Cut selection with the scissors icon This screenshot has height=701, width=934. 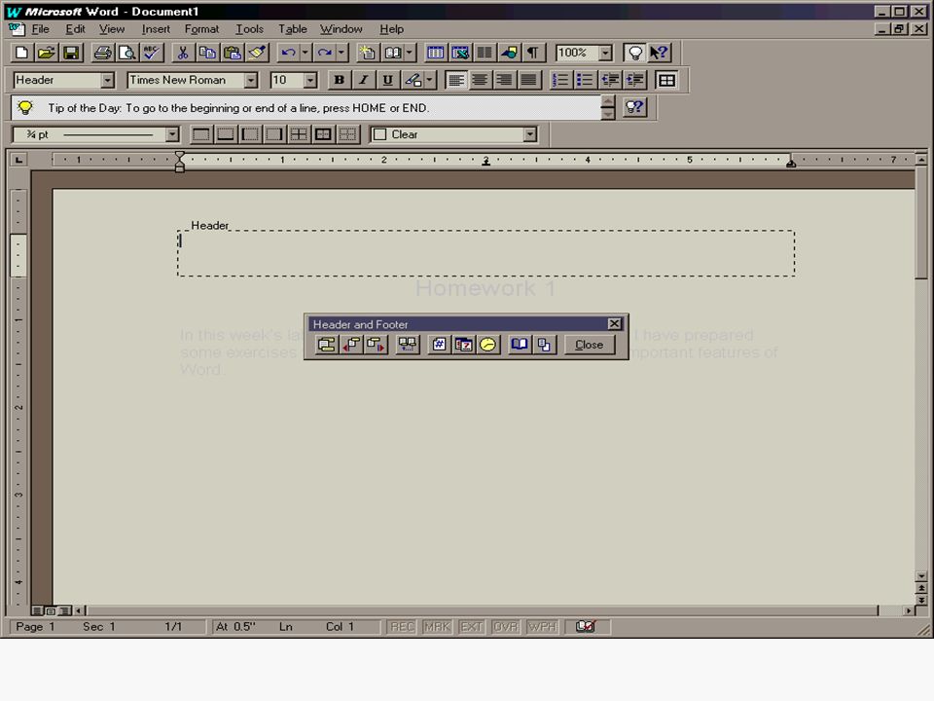tap(183, 53)
